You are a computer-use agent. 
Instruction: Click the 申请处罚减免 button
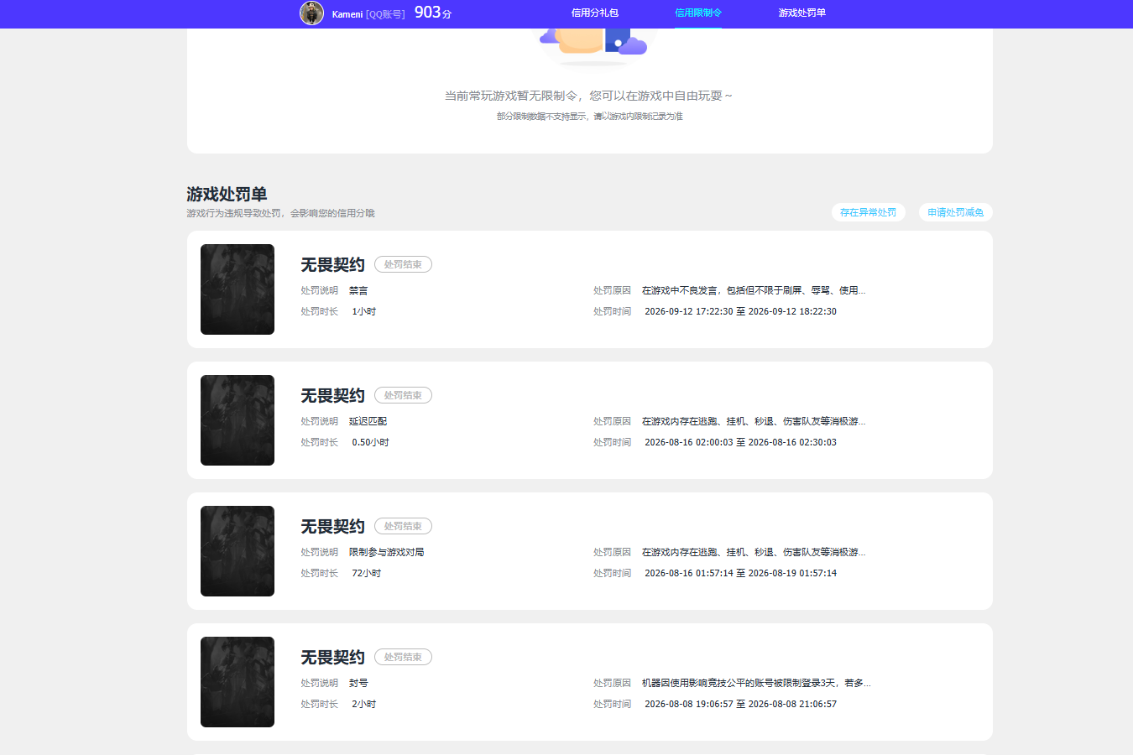click(x=956, y=212)
